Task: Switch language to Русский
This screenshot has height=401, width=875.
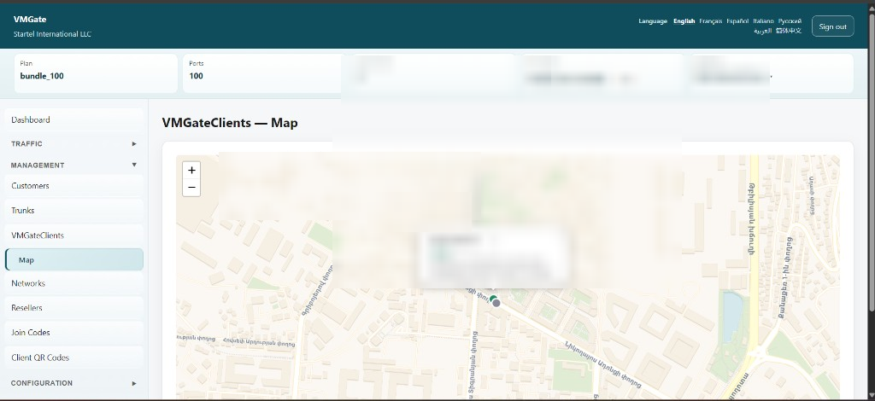Action: 790,21
